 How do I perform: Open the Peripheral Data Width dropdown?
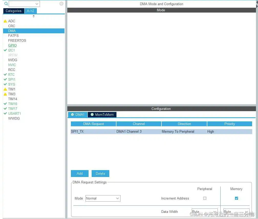[x=205, y=212]
